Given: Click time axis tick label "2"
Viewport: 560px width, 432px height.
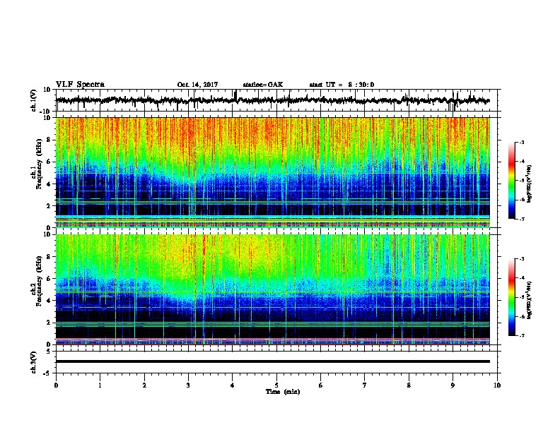Looking at the screenshot, I should (x=144, y=385).
